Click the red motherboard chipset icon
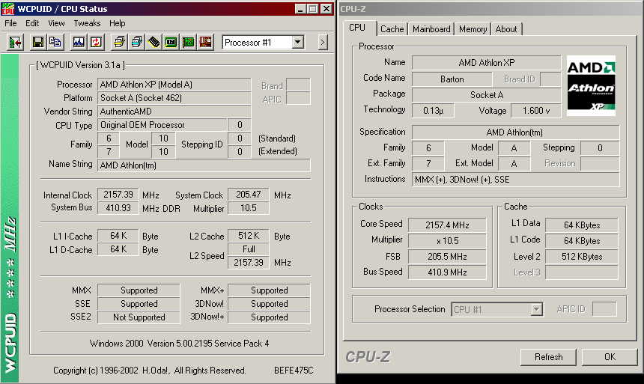644x384 pixels. point(205,43)
